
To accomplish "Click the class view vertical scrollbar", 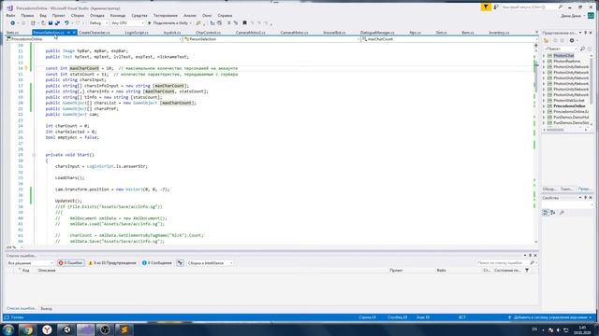I will coord(592,91).
